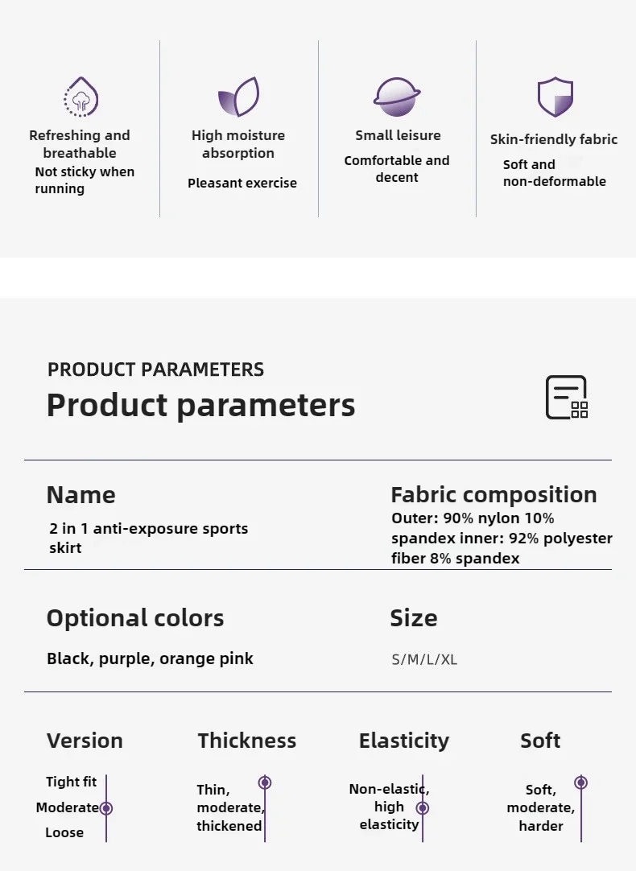Screen dimensions: 636x871
Task: Click the product parameters document icon
Action: click(x=567, y=397)
